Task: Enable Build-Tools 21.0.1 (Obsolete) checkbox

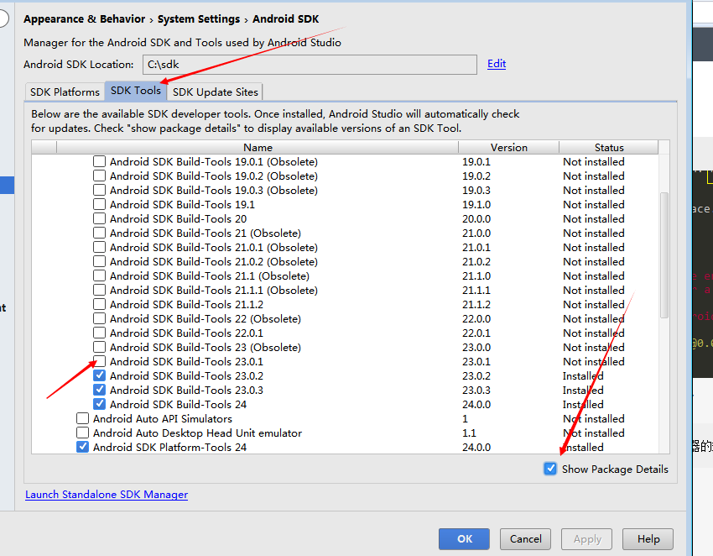Action: (99, 247)
